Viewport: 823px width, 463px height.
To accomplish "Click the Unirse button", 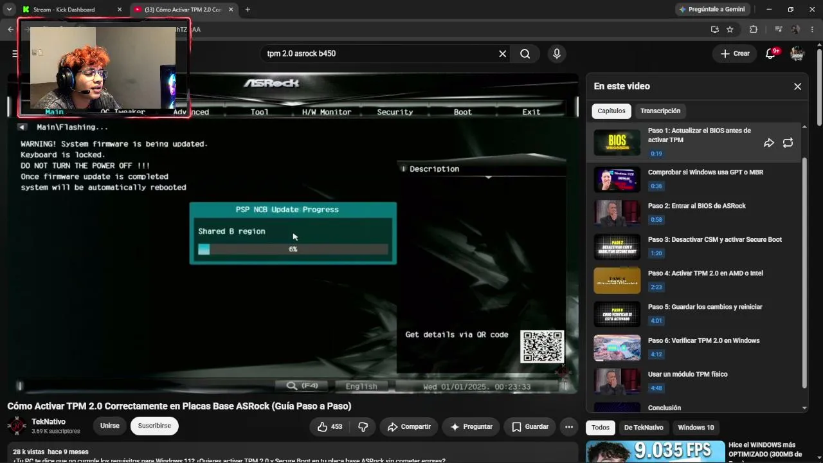I will click(110, 426).
